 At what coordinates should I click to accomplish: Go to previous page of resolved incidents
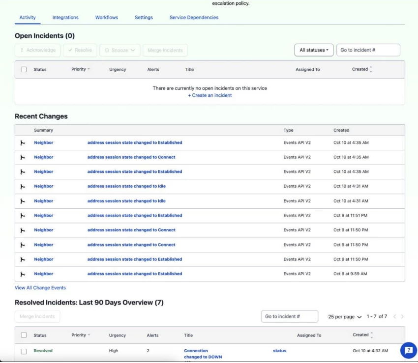[x=394, y=316]
